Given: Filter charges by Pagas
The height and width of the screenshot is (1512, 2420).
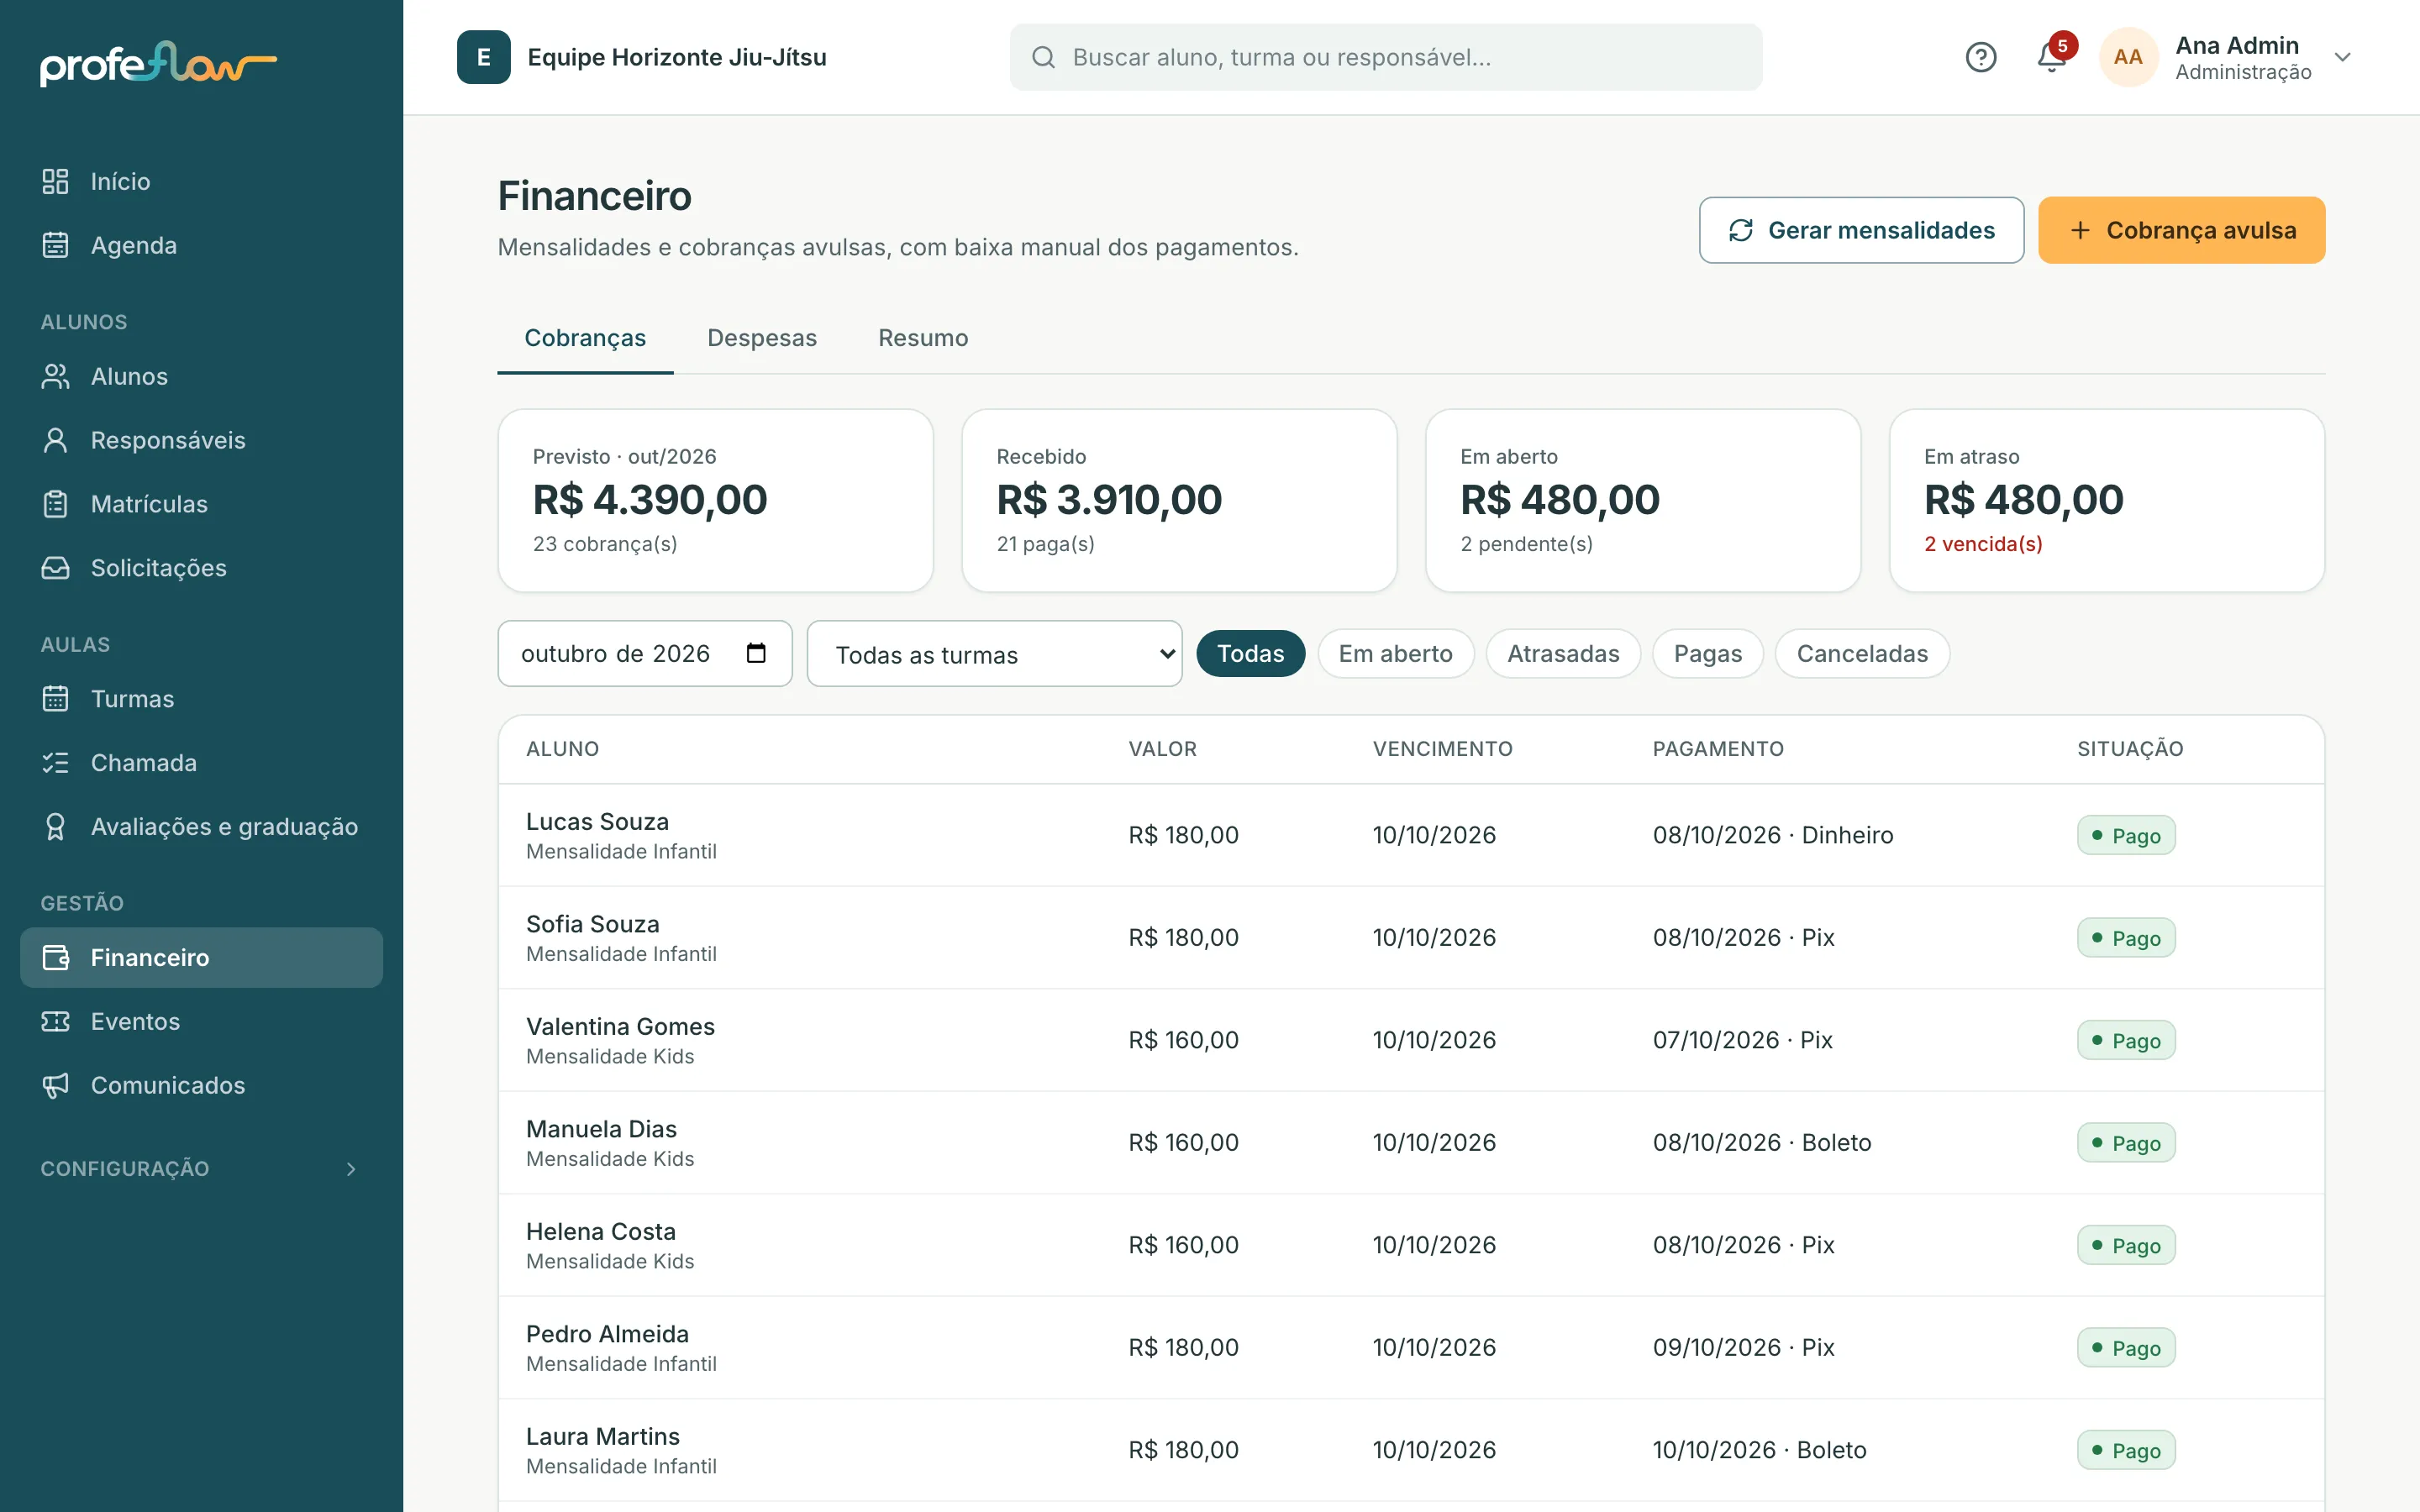Looking at the screenshot, I should [x=1708, y=653].
